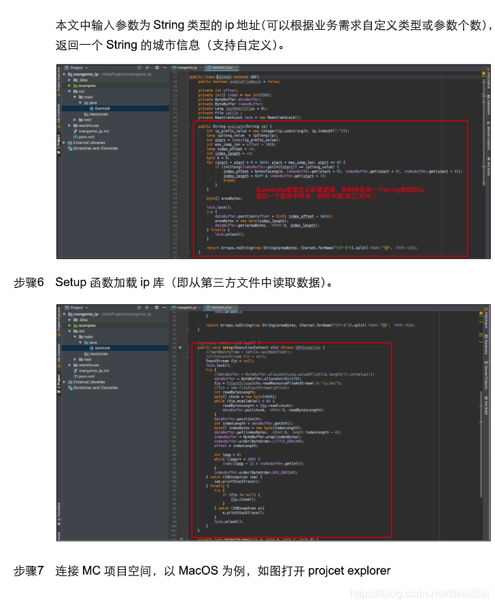The image size is (495, 606).
Task: Select GetAddr class in lower IDE project tree
Action: click(x=100, y=349)
